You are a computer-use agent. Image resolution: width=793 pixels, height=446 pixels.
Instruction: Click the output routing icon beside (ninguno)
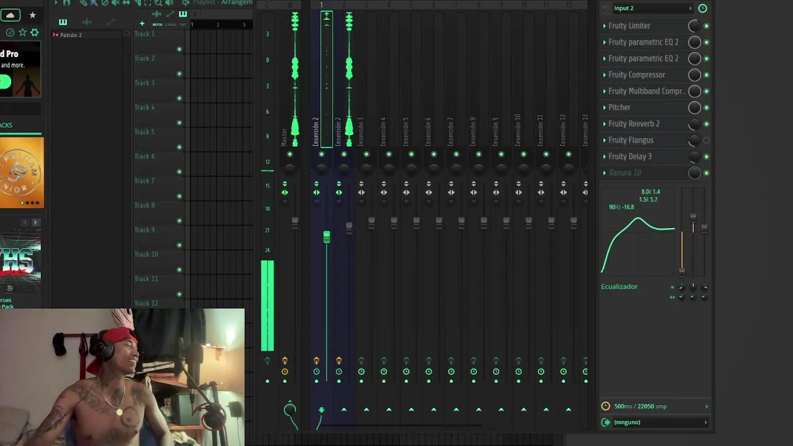pyautogui.click(x=605, y=422)
